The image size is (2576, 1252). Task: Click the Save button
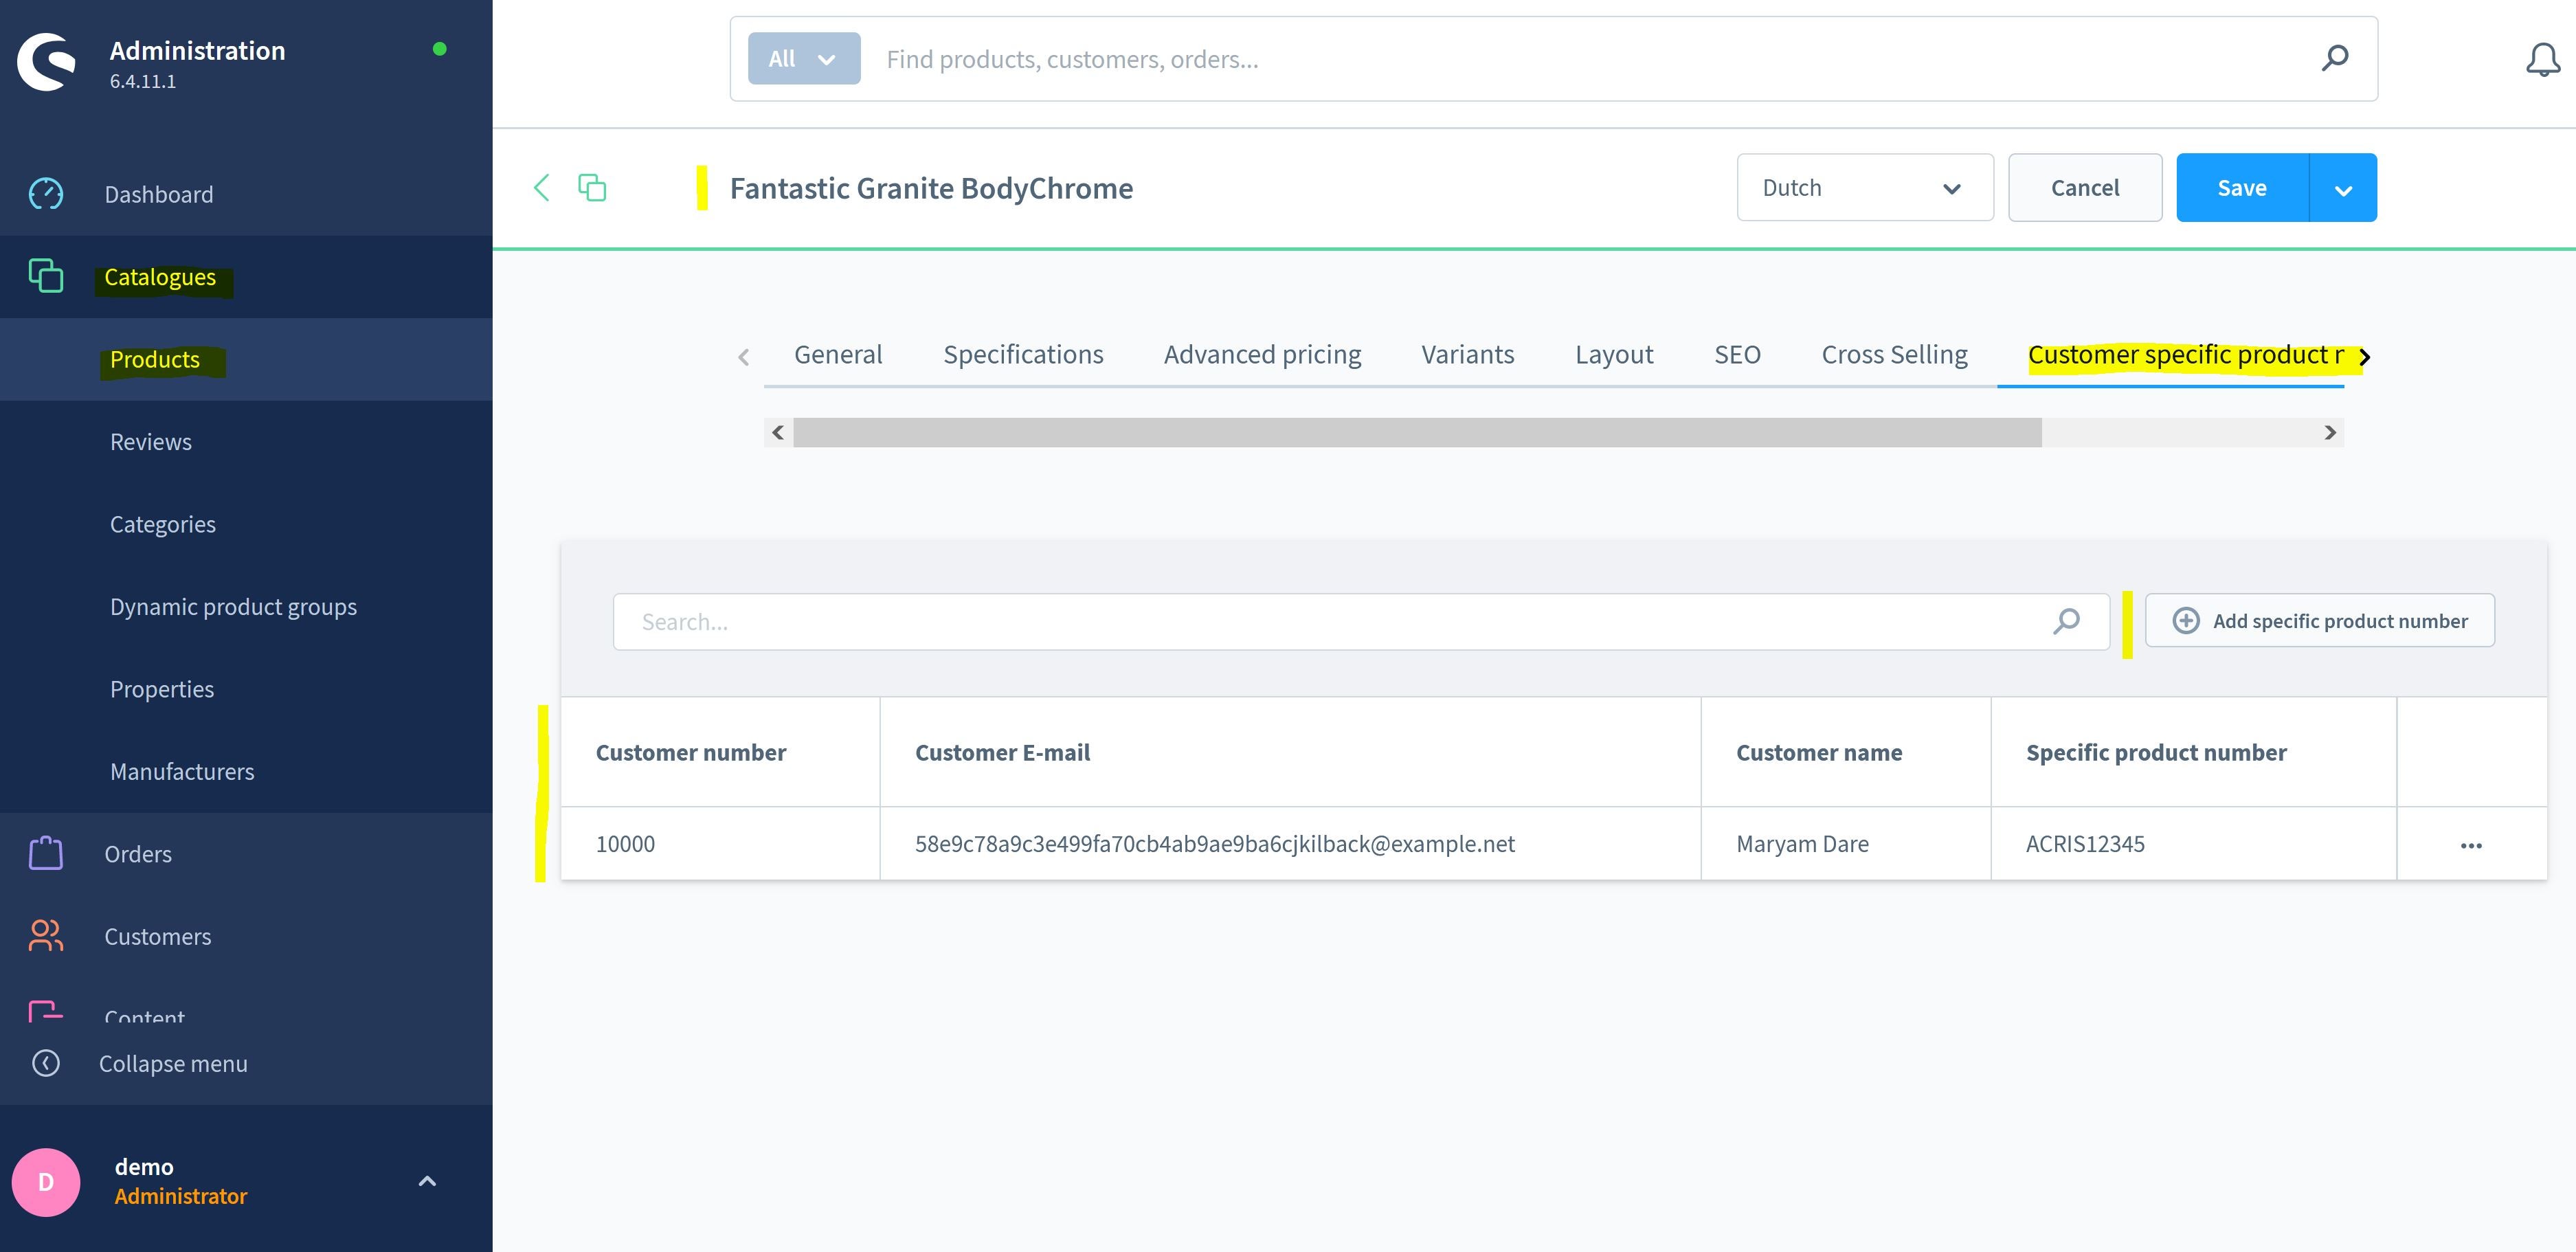(2242, 187)
